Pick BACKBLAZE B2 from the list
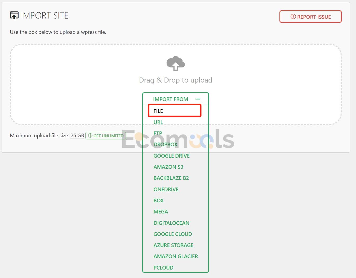 tap(171, 178)
